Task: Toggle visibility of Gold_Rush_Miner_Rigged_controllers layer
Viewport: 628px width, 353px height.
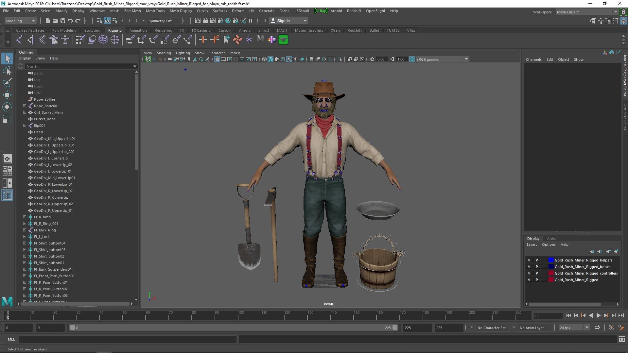Action: [x=529, y=273]
